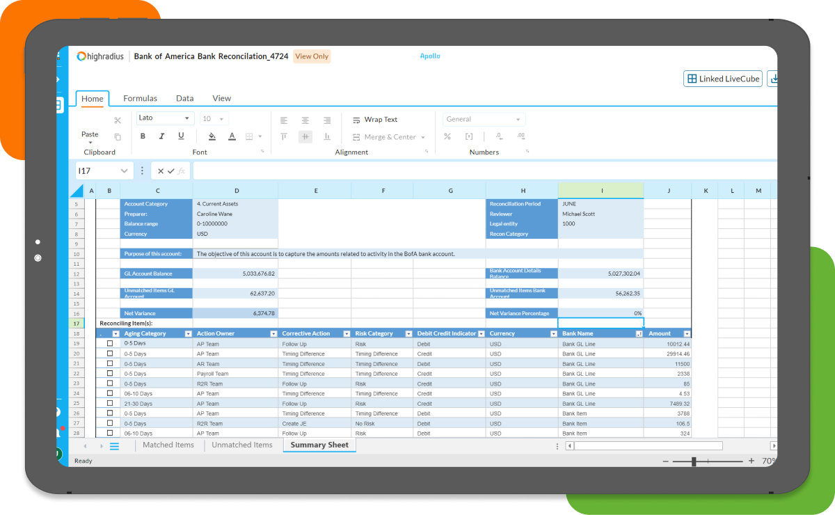Open the font color A swatch
Screen dimensions: 835x515
(232, 136)
